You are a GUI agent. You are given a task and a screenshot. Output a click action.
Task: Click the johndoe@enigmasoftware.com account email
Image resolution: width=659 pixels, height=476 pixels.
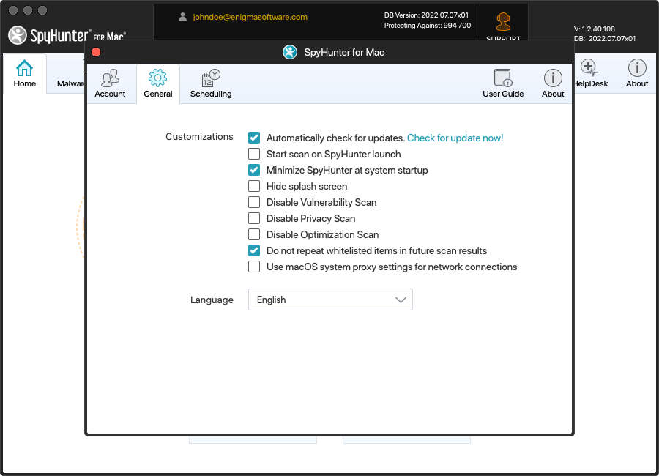pos(250,17)
